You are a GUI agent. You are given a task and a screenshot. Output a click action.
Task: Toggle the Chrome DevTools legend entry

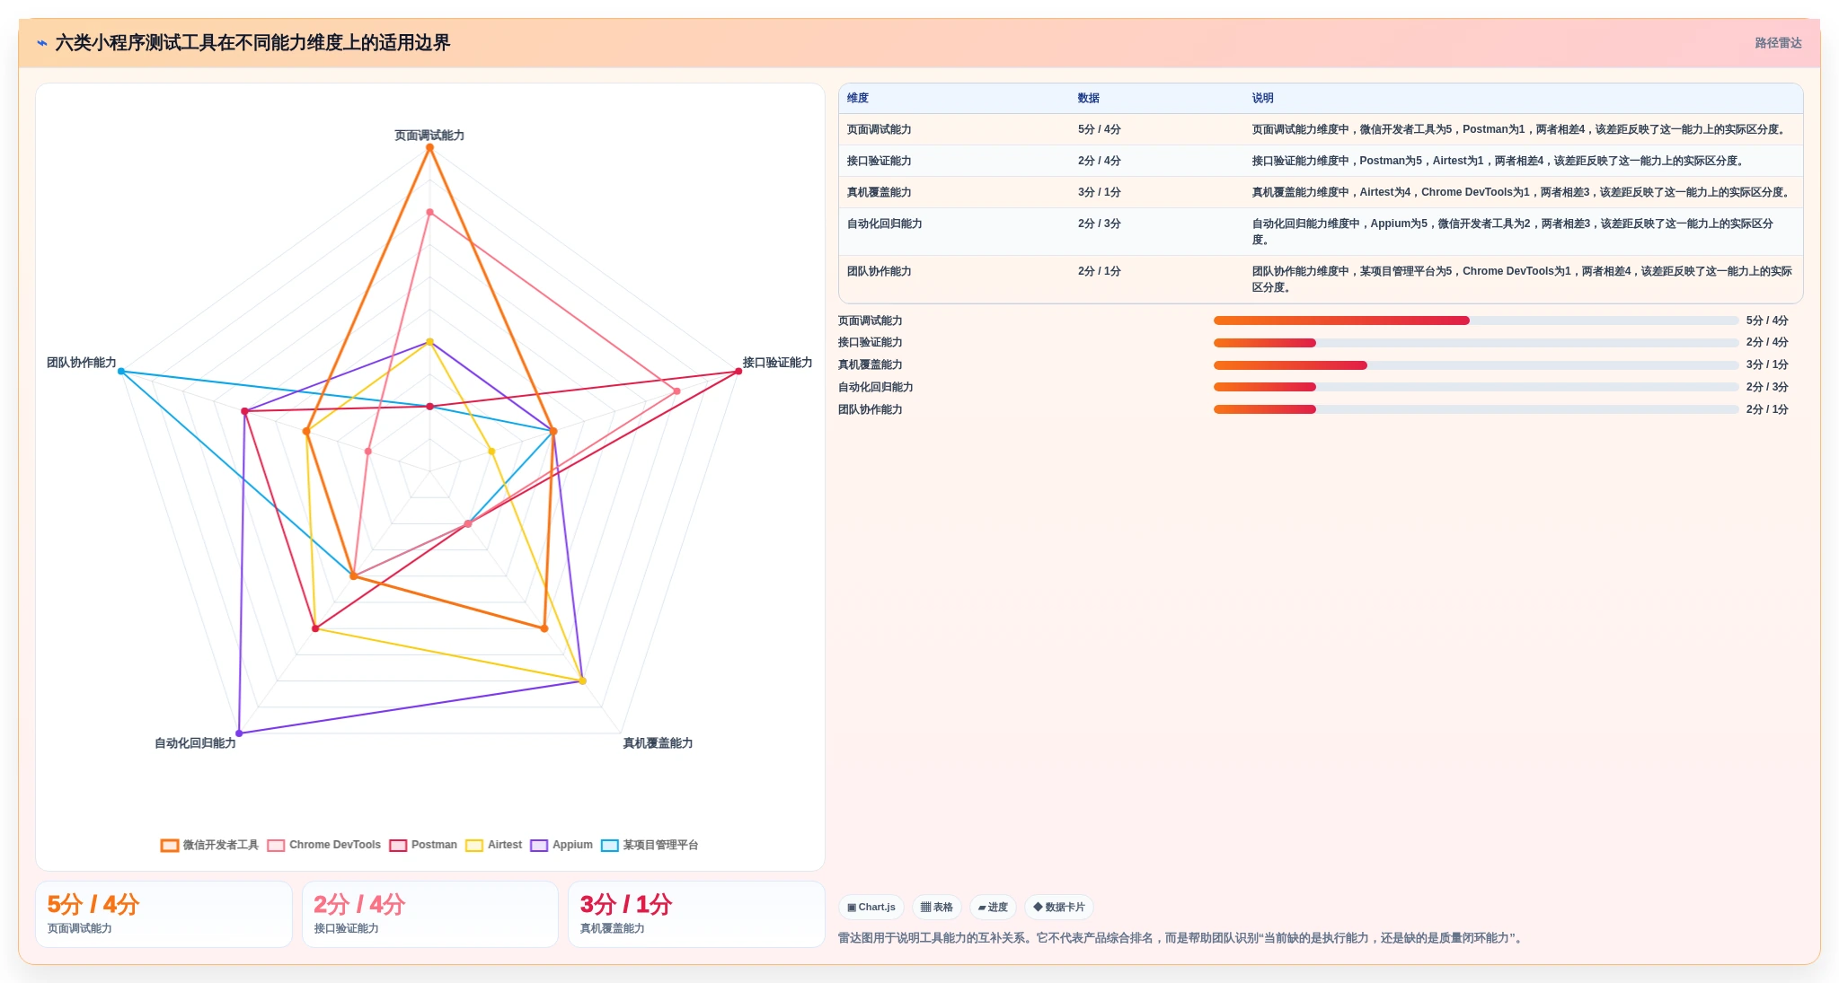click(x=324, y=845)
